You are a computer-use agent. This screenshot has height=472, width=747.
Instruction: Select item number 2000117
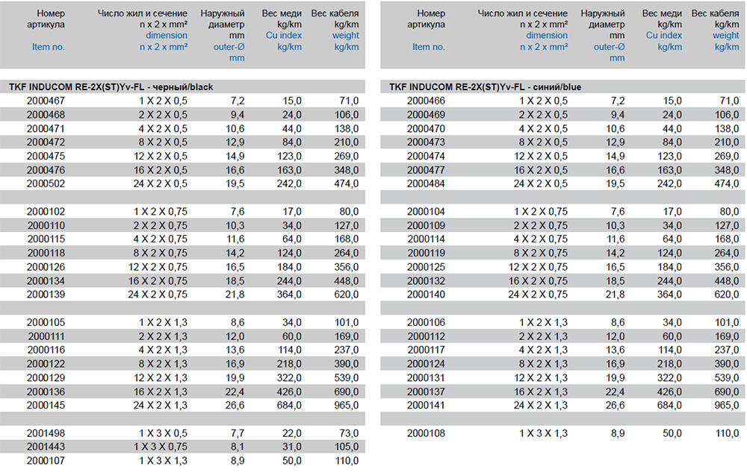tap(426, 350)
